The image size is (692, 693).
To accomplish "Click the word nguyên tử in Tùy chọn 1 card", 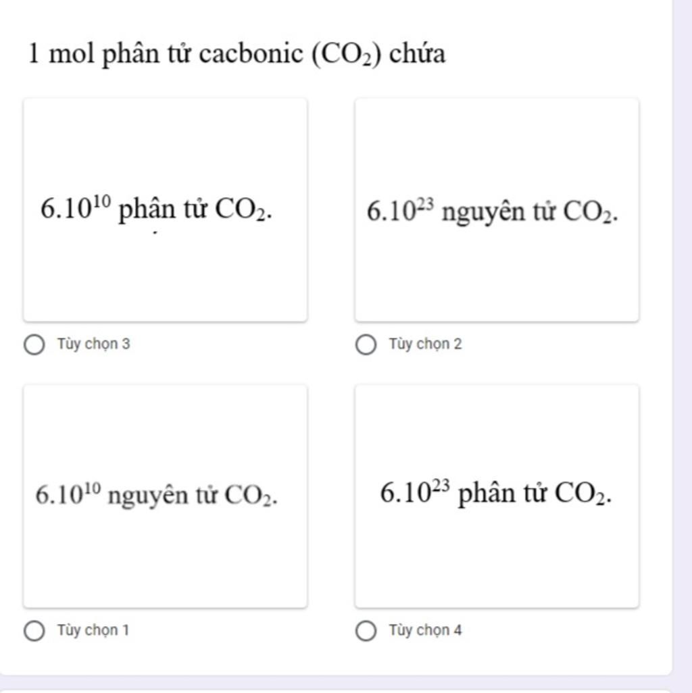I will [163, 496].
